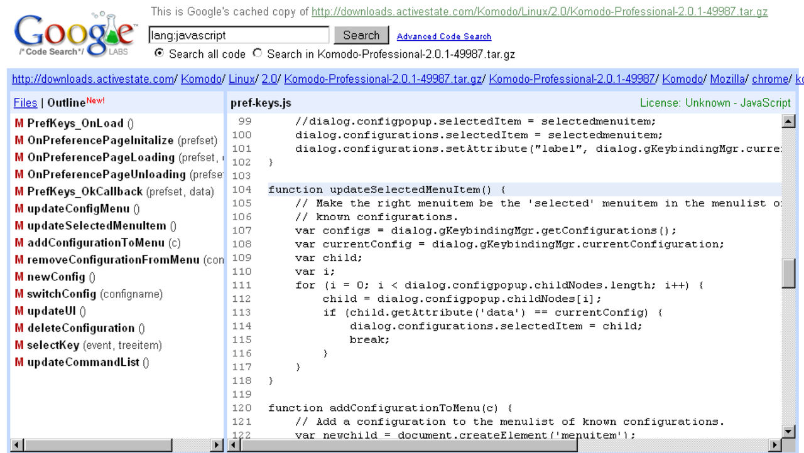Click the M icon next to updateConfigMenu
Image resolution: width=804 pixels, height=453 pixels.
(19, 208)
